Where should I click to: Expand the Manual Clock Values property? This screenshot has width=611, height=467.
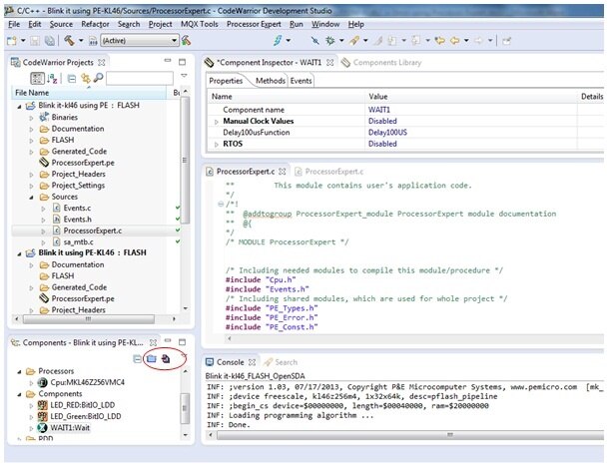click(217, 120)
